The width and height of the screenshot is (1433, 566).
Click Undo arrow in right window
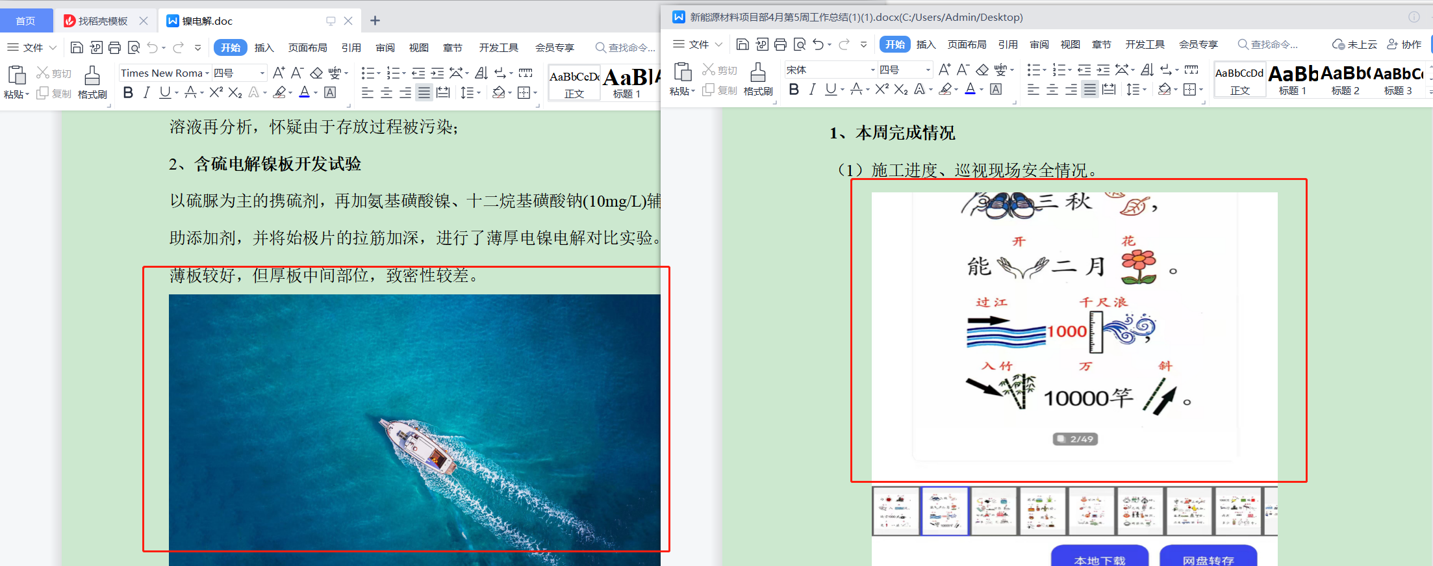pyautogui.click(x=818, y=44)
